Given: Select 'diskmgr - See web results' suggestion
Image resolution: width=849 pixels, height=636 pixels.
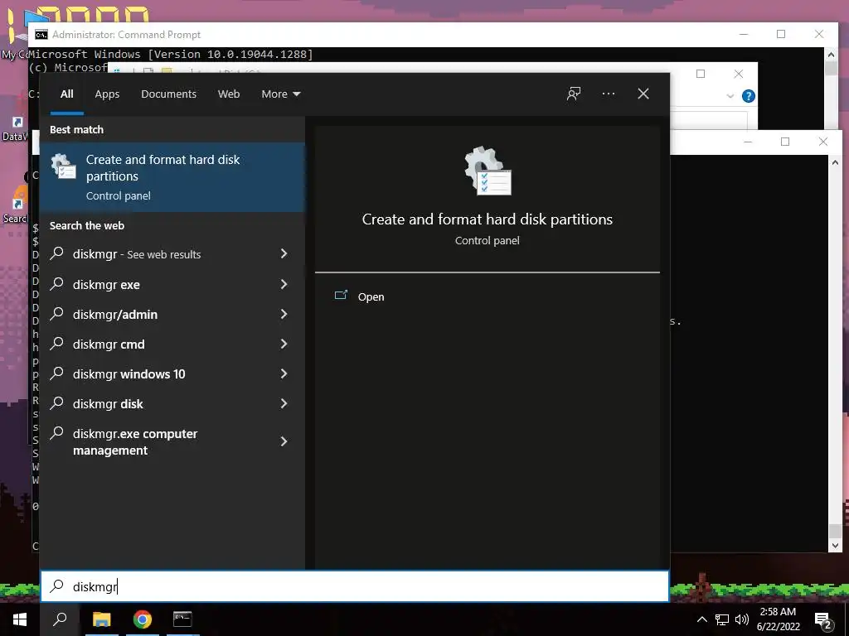Looking at the screenshot, I should click(x=172, y=253).
